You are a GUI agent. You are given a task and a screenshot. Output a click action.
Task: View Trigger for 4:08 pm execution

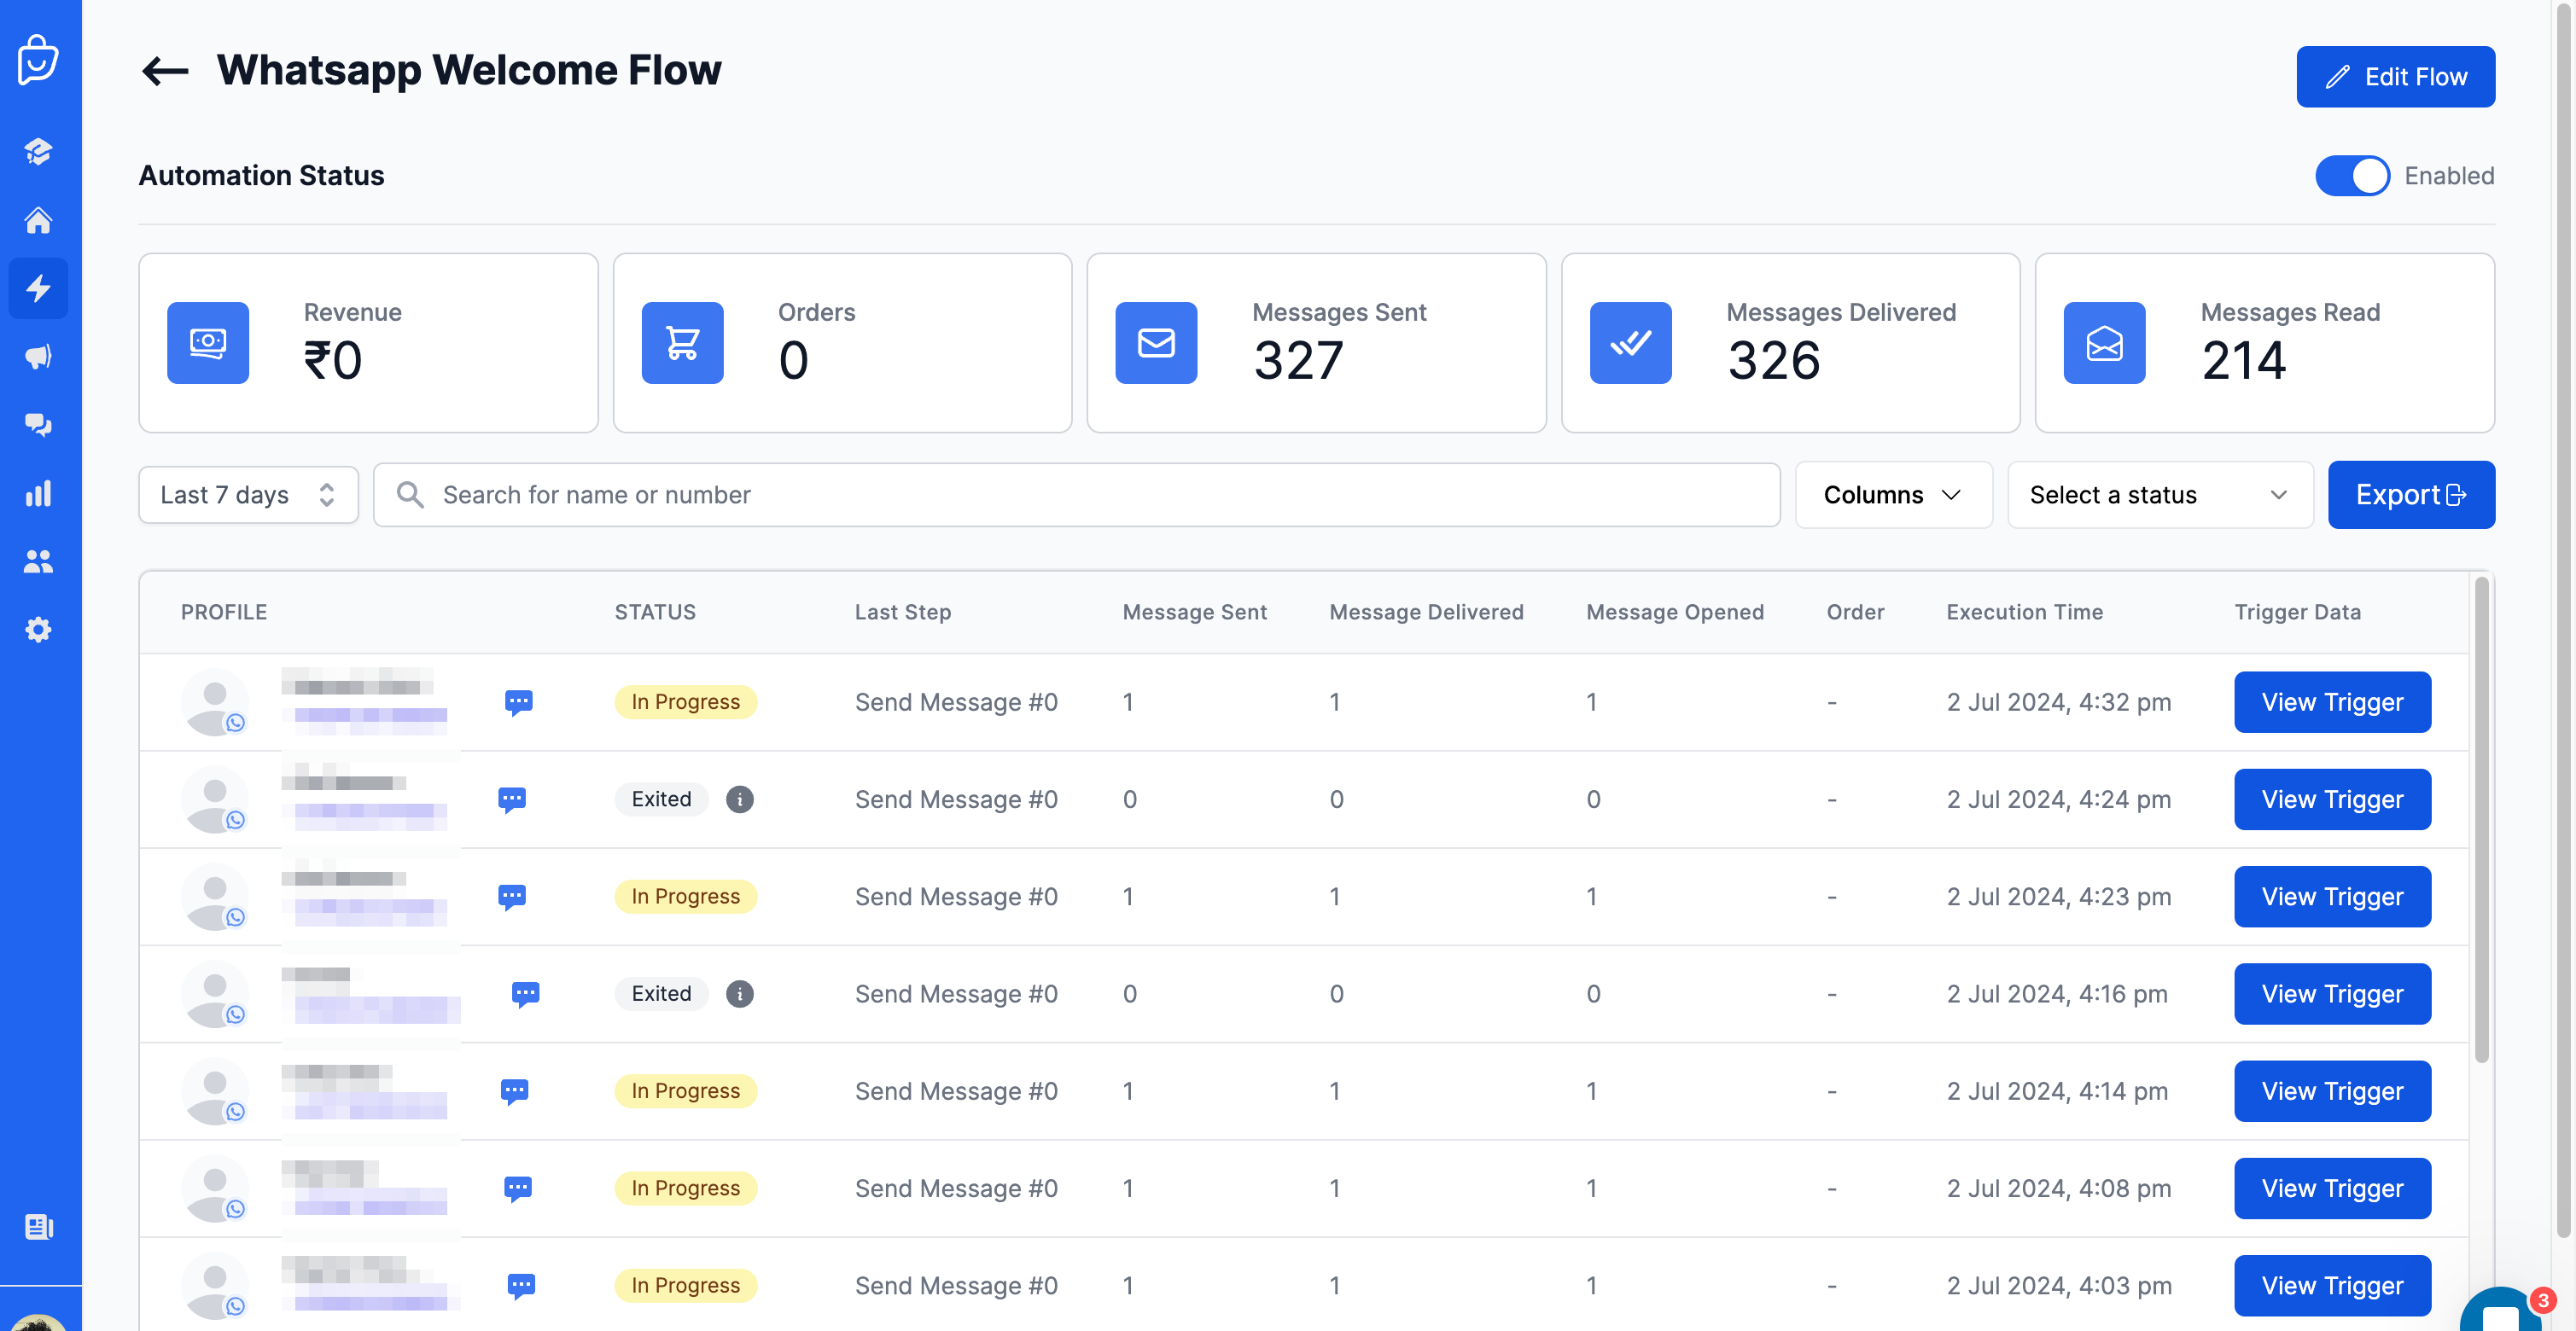pyautogui.click(x=2332, y=1189)
